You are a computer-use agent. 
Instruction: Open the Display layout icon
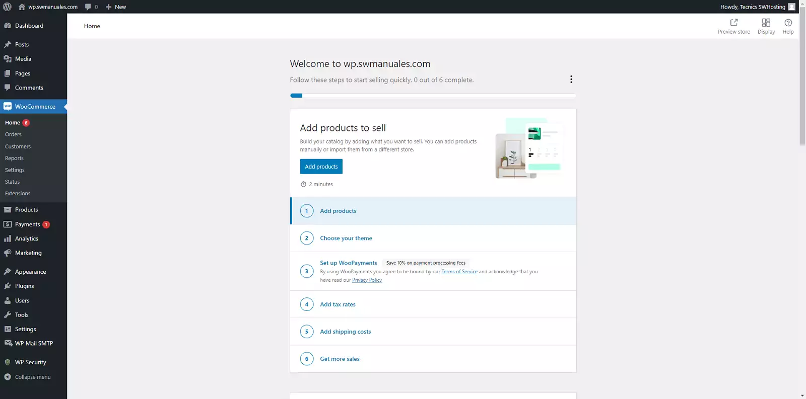(x=766, y=23)
